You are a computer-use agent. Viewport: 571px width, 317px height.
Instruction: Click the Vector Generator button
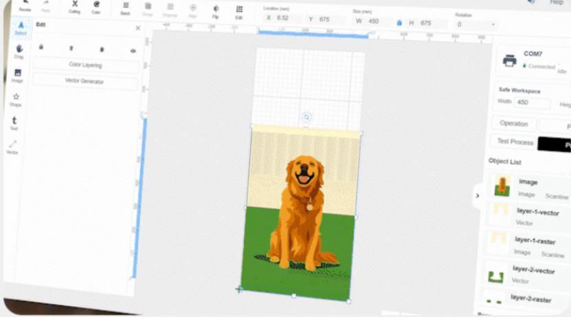click(x=85, y=81)
